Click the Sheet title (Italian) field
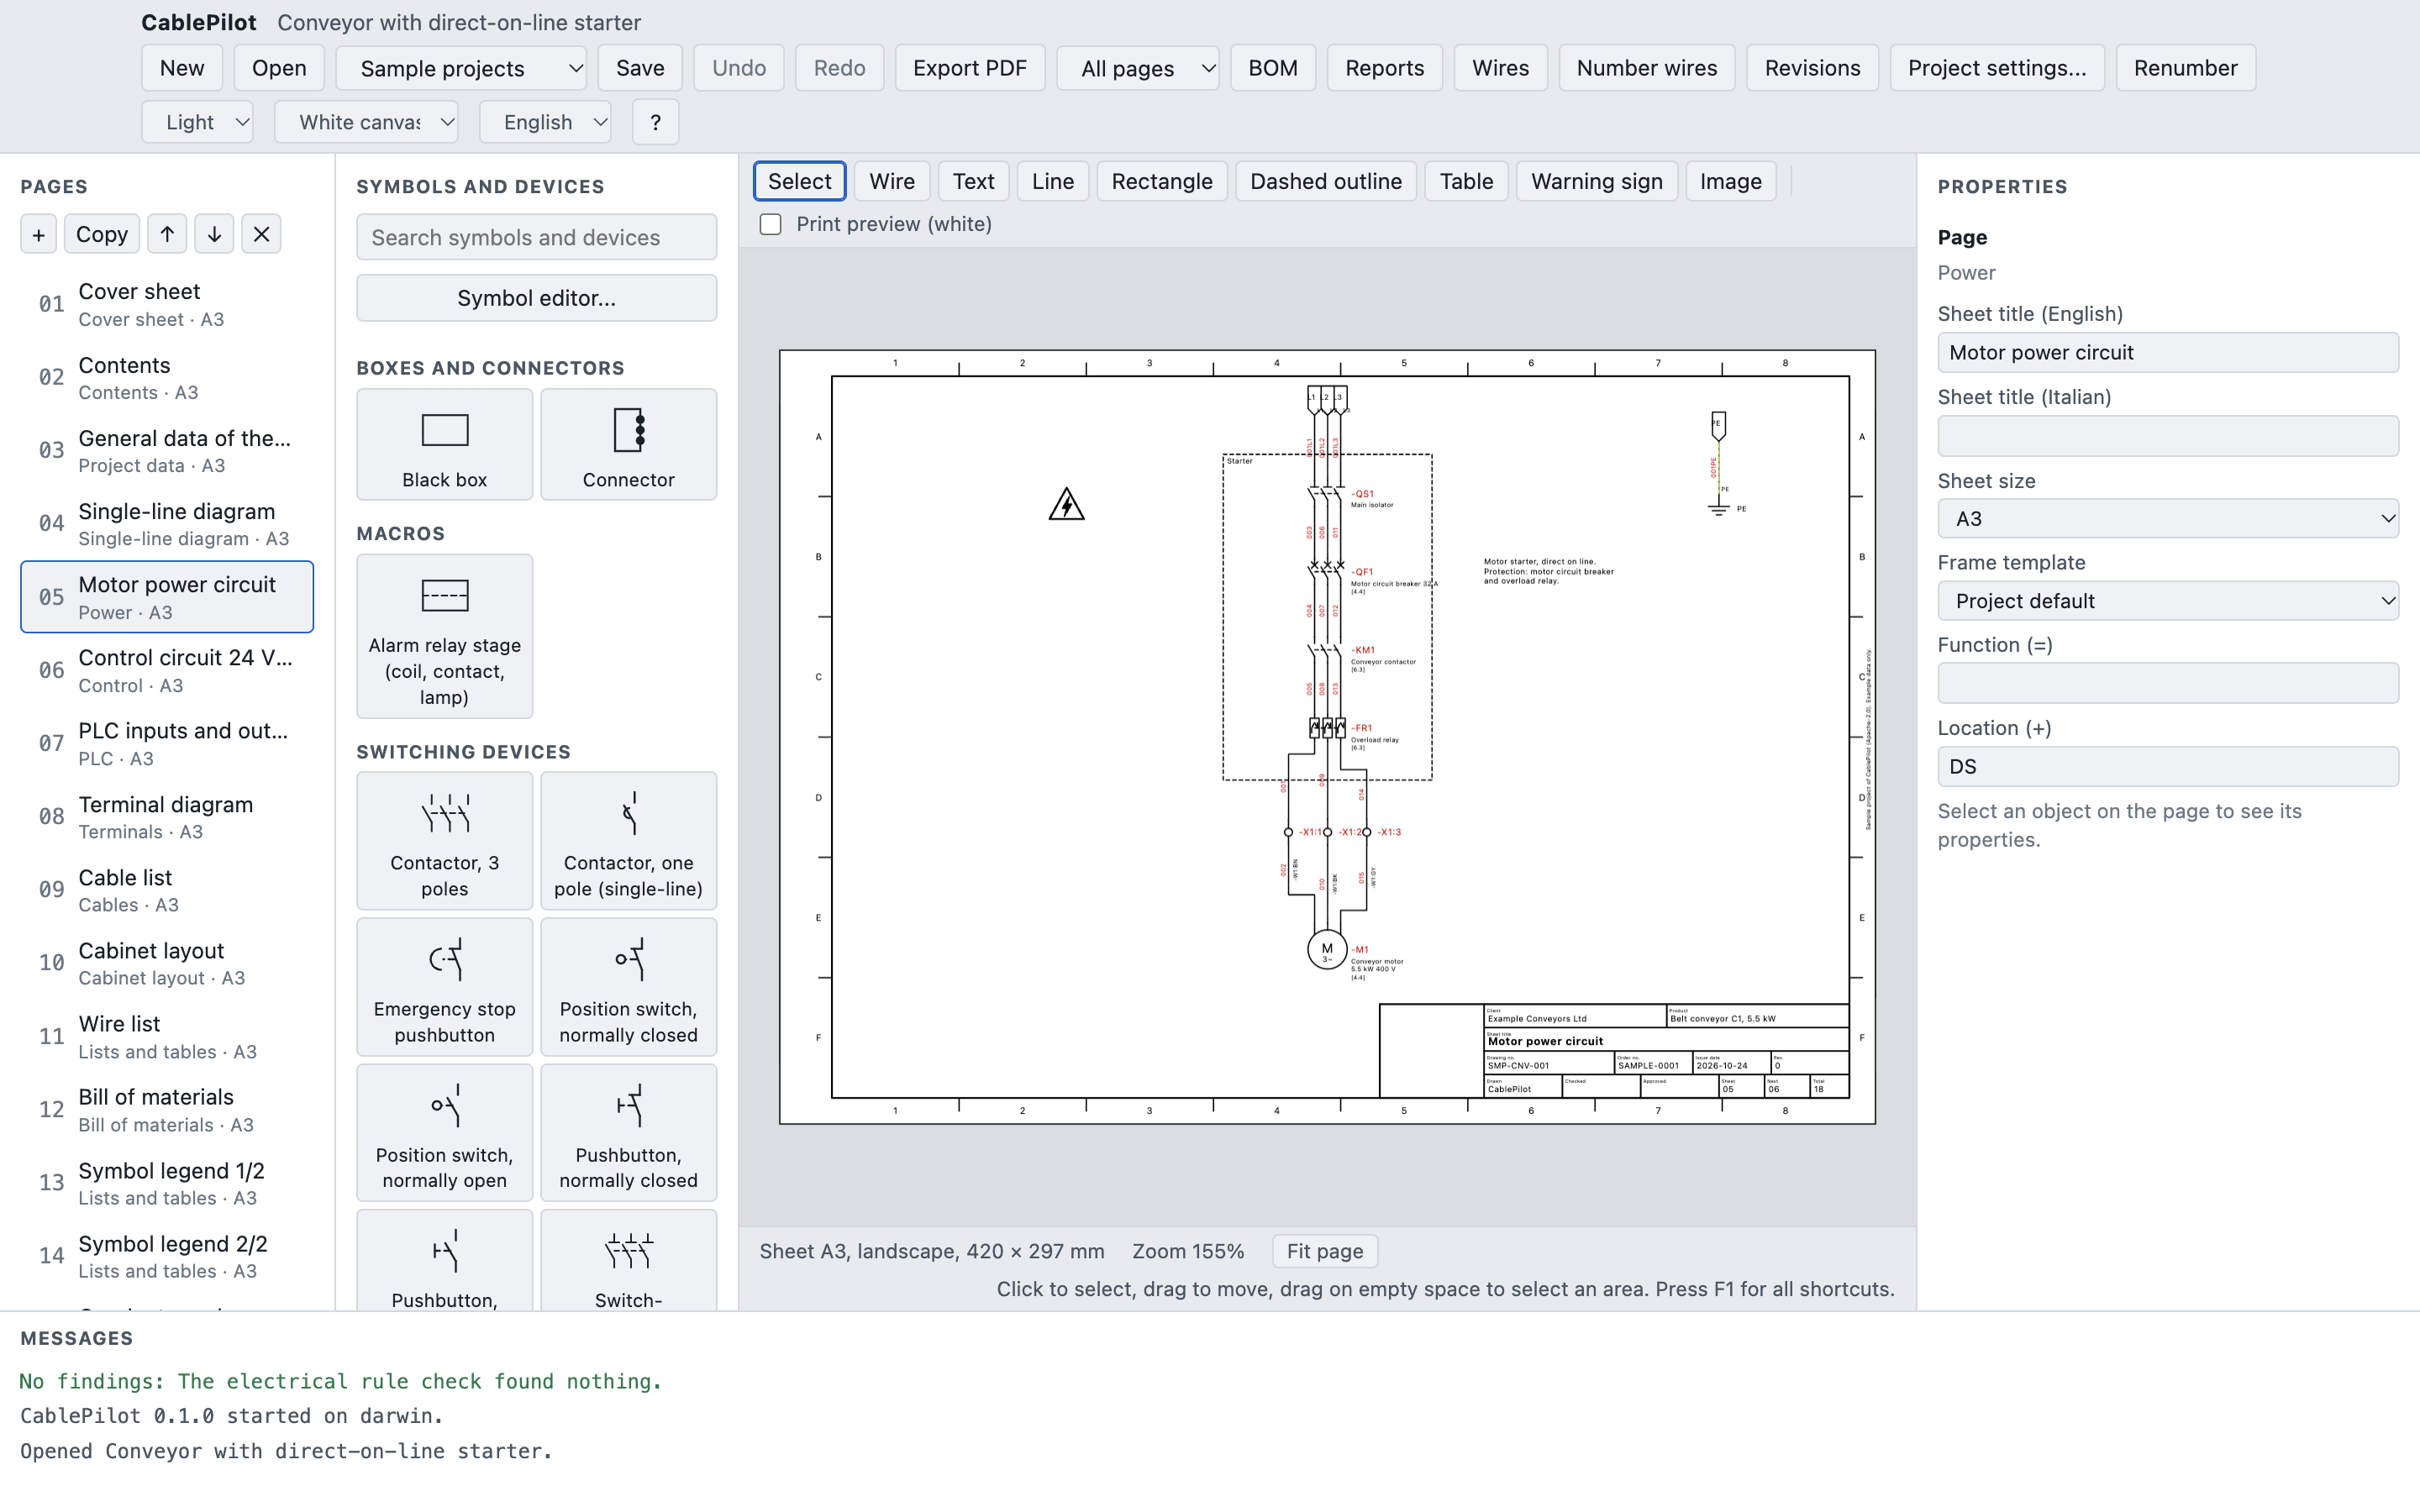 [2167, 436]
